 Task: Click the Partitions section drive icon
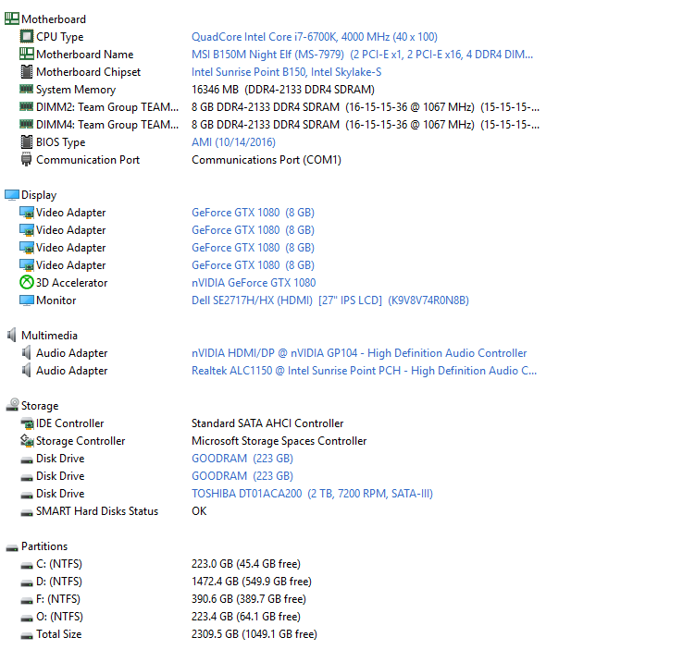tap(12, 547)
